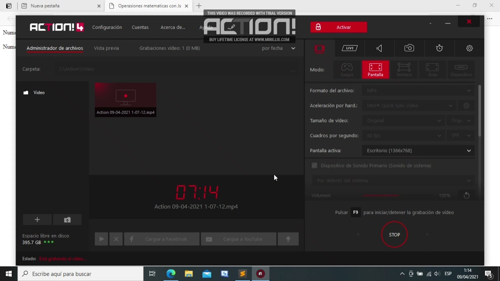Screen dimensions: 500x281
Task: Switch to Administrador de archivos tab
Action: click(x=55, y=48)
